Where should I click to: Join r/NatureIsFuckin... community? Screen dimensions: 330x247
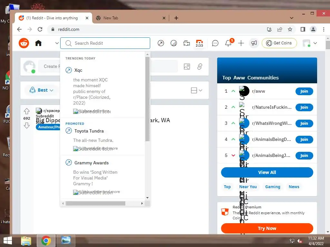pos(304,107)
